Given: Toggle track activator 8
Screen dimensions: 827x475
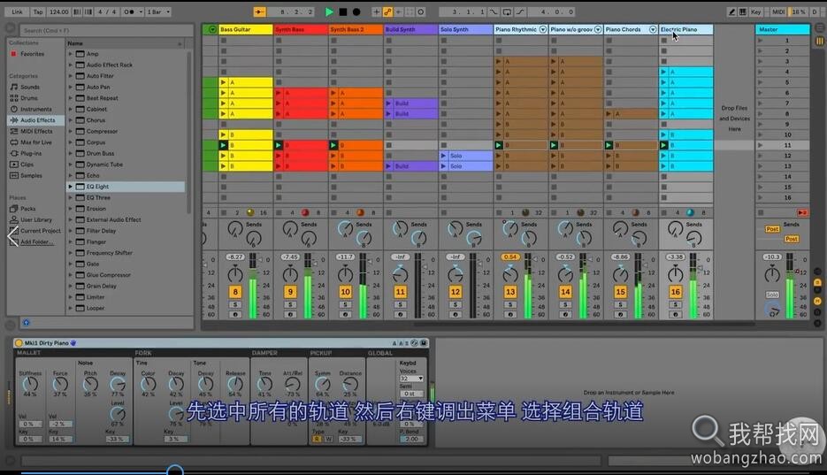Looking at the screenshot, I should coord(235,292).
